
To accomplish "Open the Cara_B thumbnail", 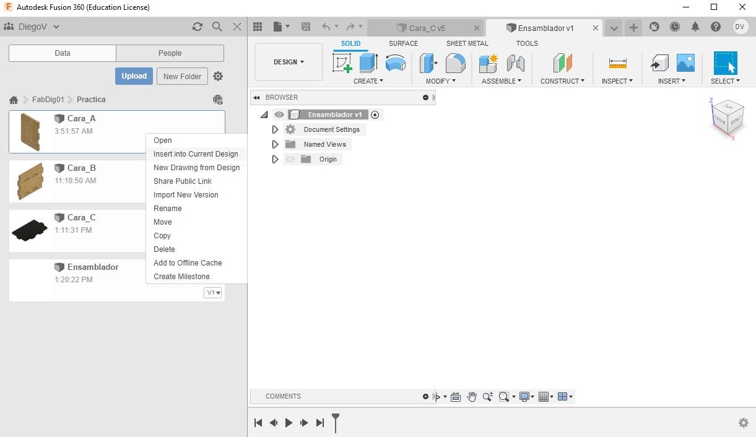I will tap(29, 181).
